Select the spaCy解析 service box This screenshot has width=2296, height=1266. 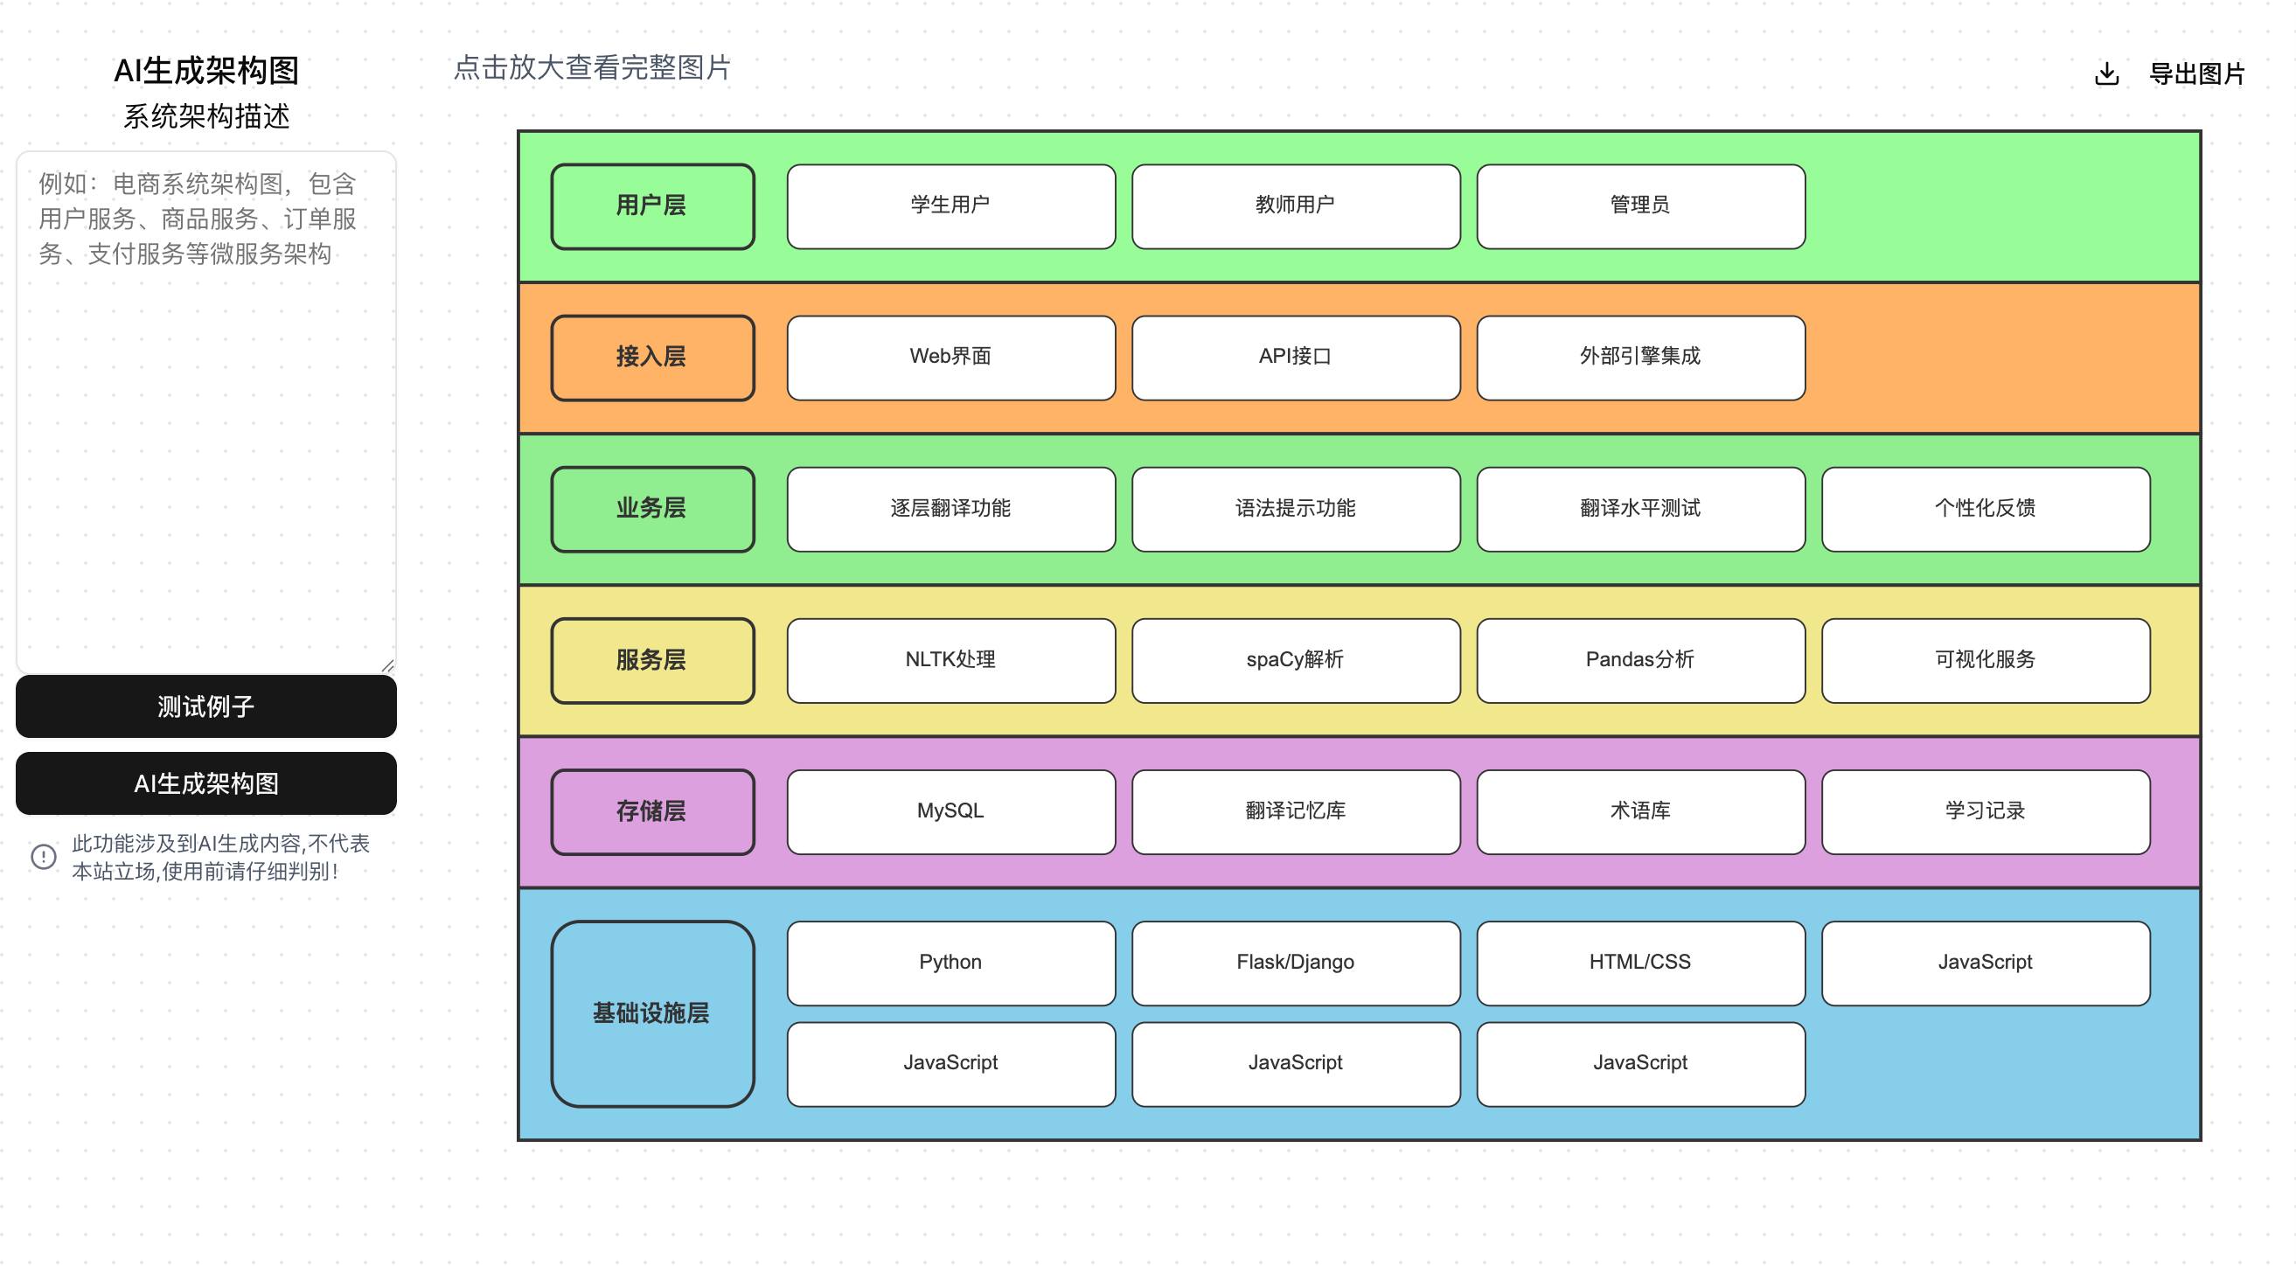click(1295, 661)
